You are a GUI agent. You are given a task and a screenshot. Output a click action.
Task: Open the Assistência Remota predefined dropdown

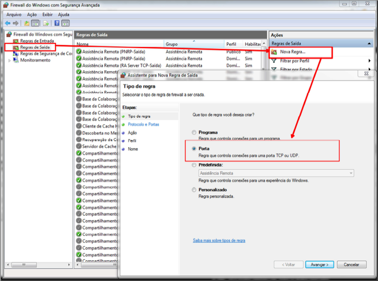(x=276, y=173)
